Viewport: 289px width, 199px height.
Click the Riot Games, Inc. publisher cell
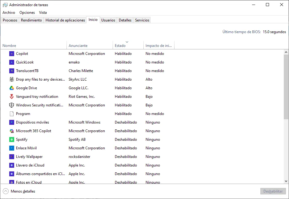[x=82, y=97]
